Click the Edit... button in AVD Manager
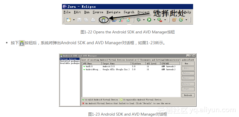The image size is (239, 117). pos(188,68)
